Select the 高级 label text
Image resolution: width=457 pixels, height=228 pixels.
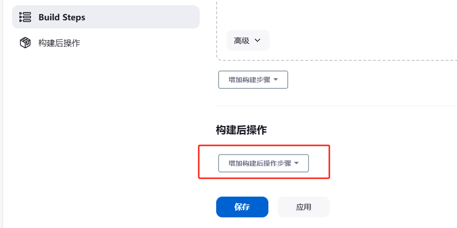pos(242,41)
